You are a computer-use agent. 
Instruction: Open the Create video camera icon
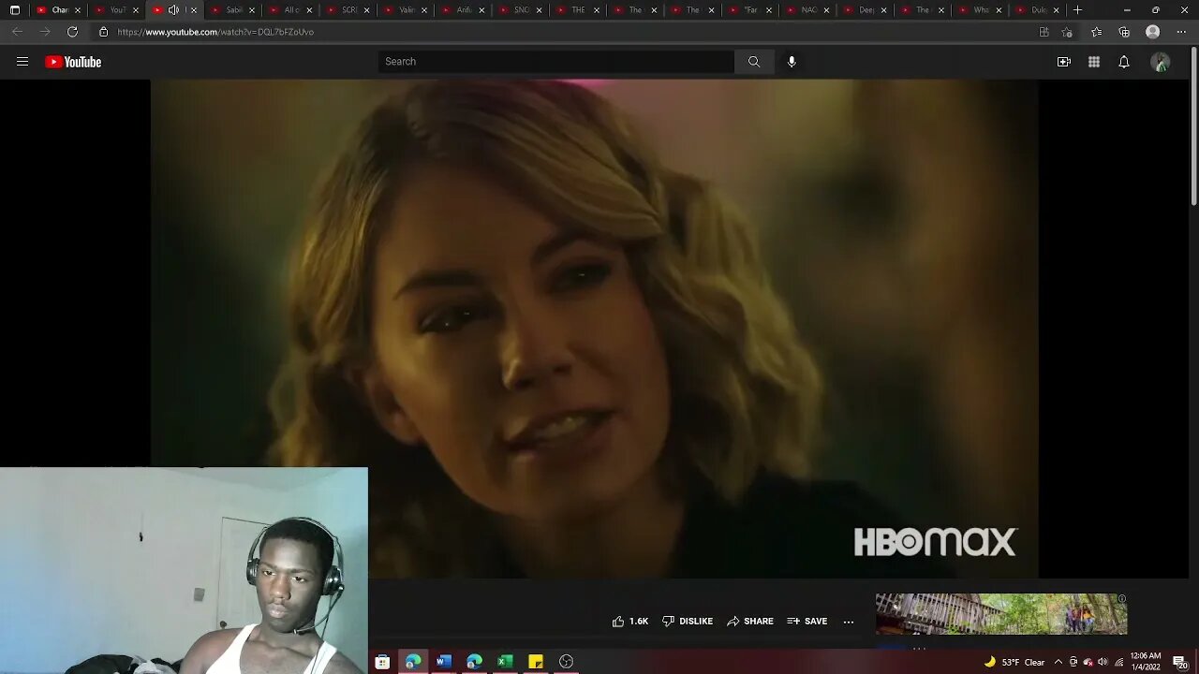tap(1064, 62)
